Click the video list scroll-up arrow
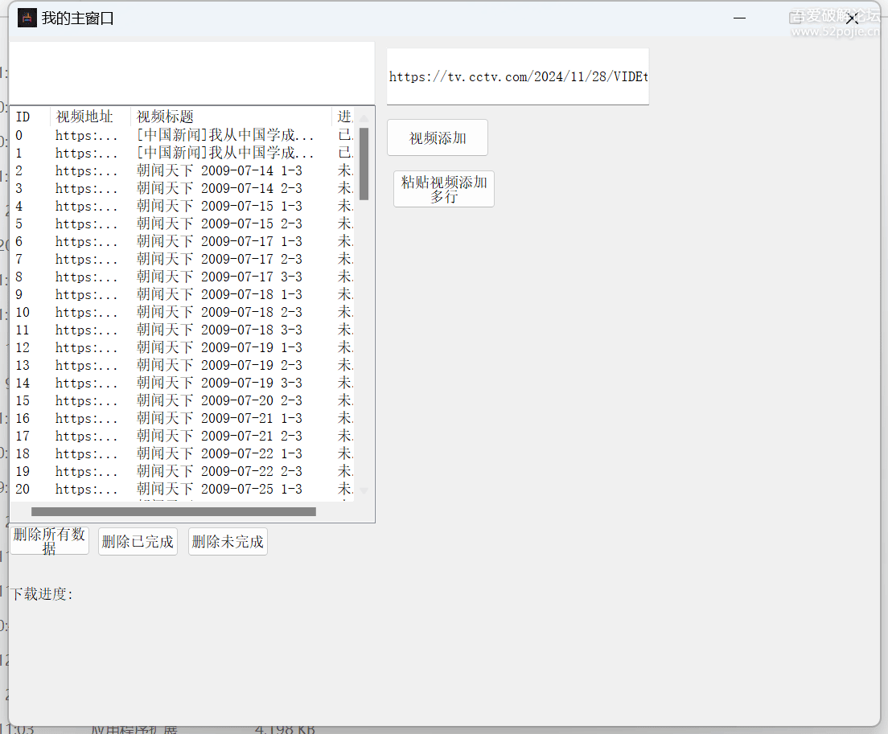888x734 pixels. [364, 118]
